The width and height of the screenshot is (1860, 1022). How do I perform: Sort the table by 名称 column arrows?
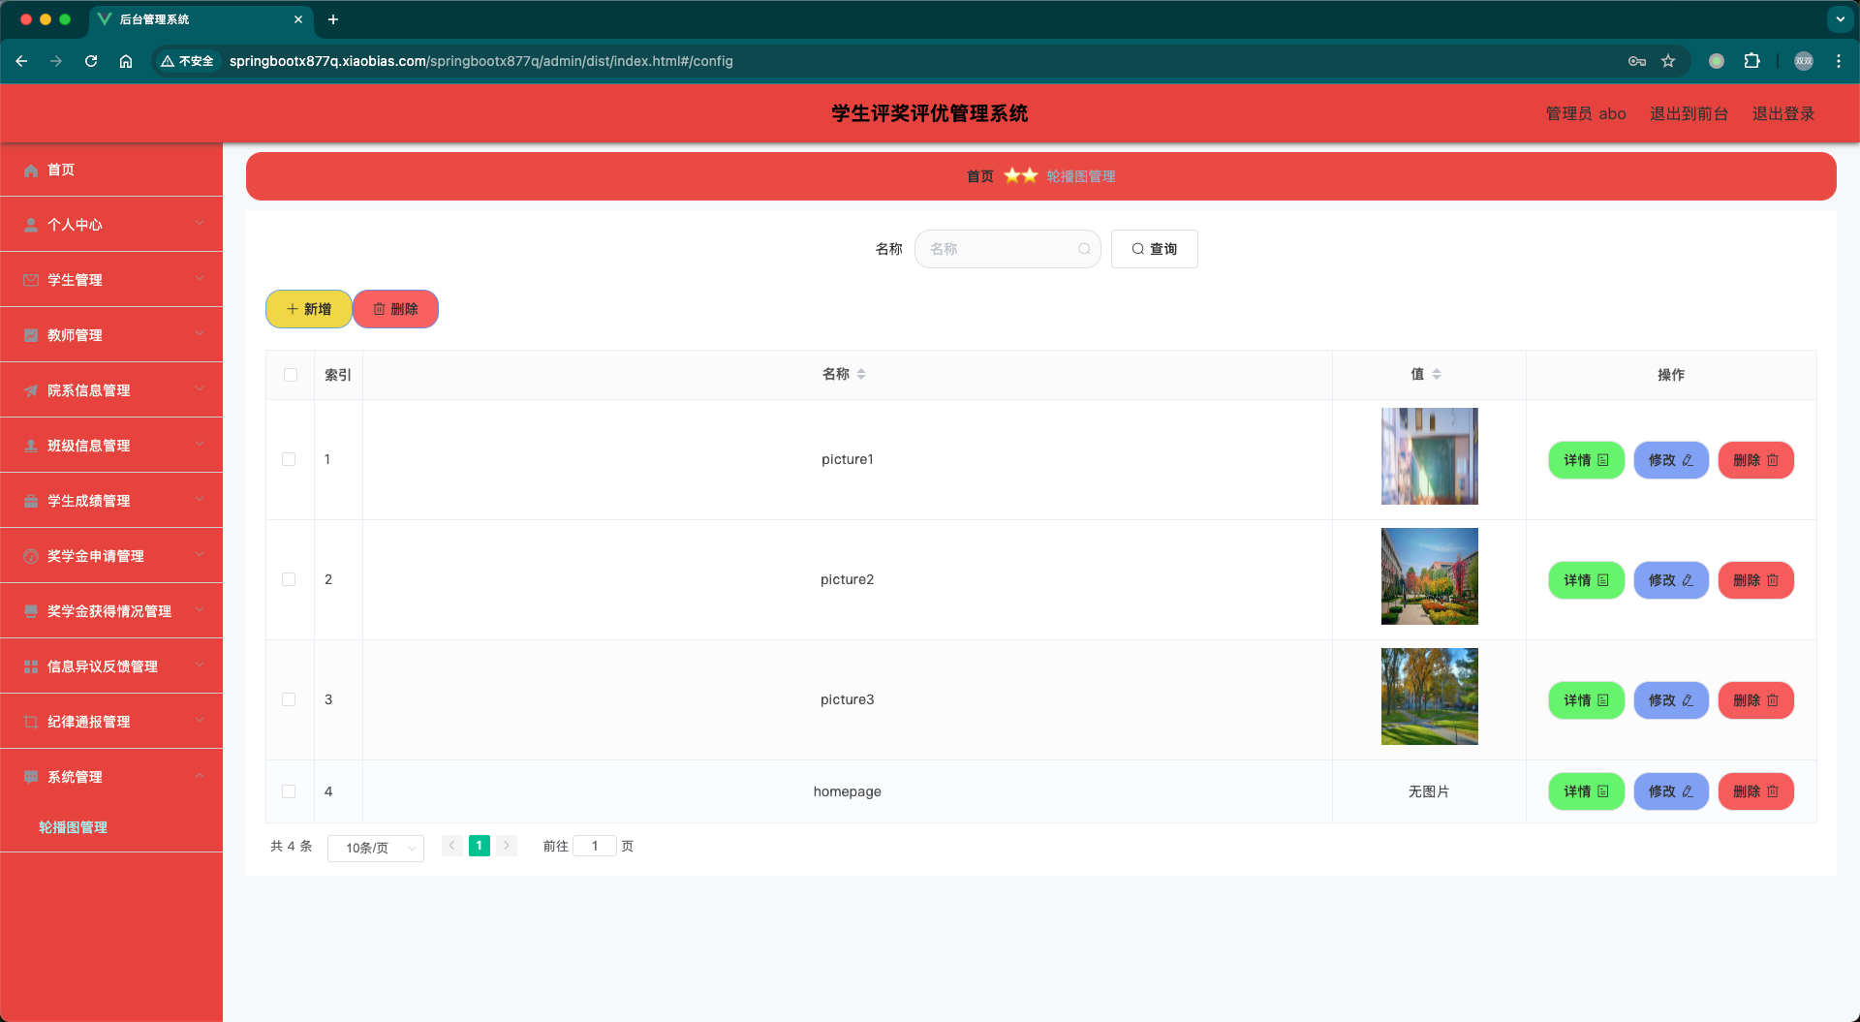861,374
